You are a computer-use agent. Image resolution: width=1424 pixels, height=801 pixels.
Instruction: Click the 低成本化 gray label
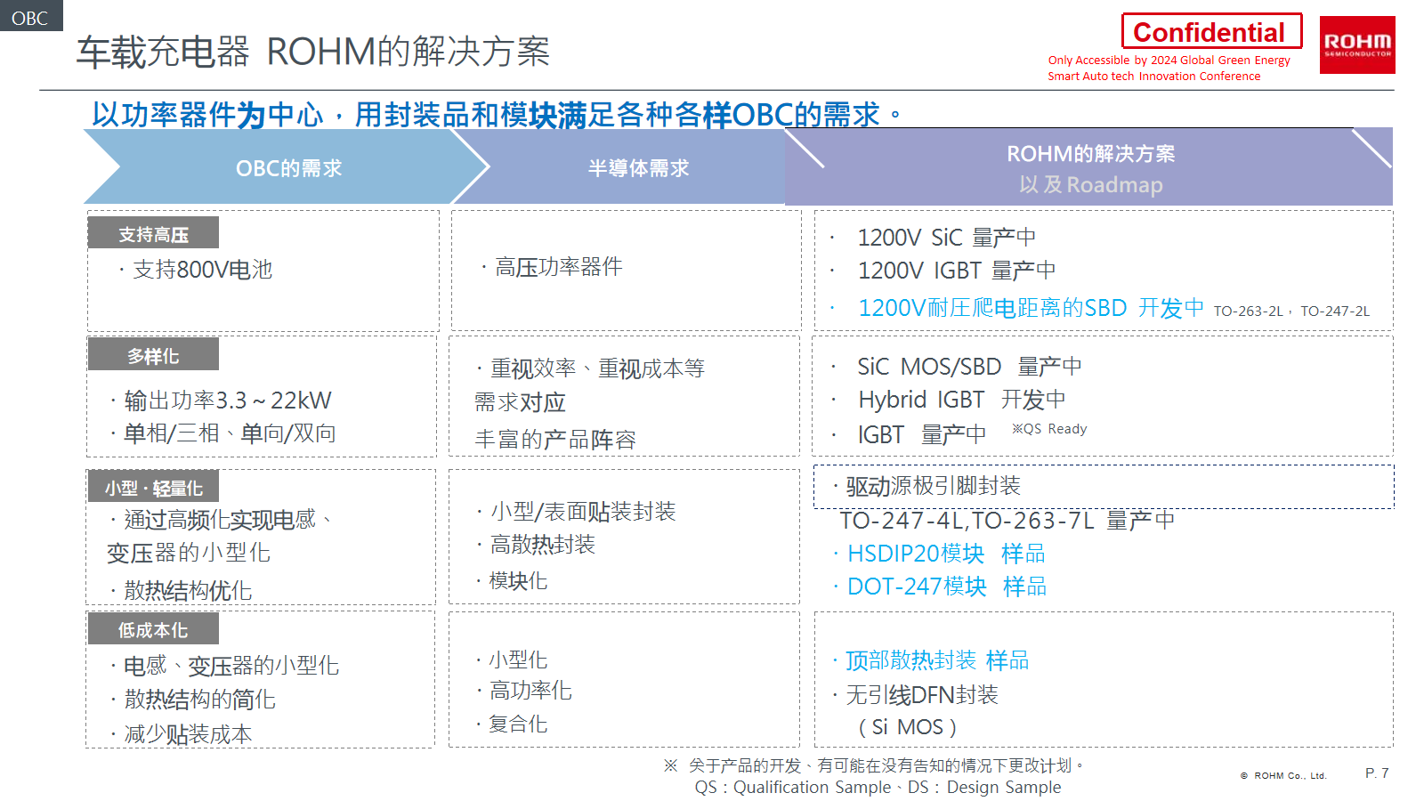(153, 630)
